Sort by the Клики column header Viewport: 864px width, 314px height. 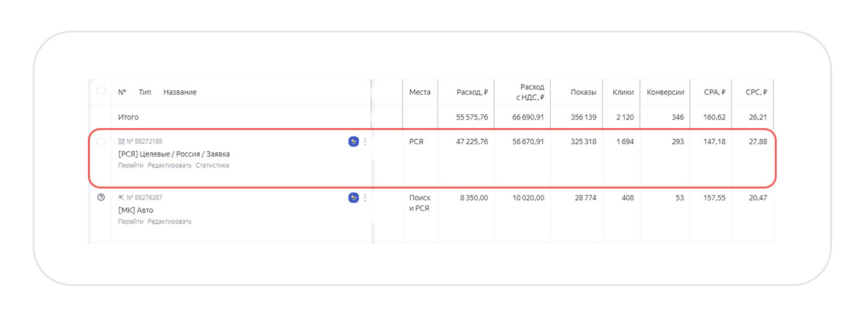pyautogui.click(x=623, y=92)
